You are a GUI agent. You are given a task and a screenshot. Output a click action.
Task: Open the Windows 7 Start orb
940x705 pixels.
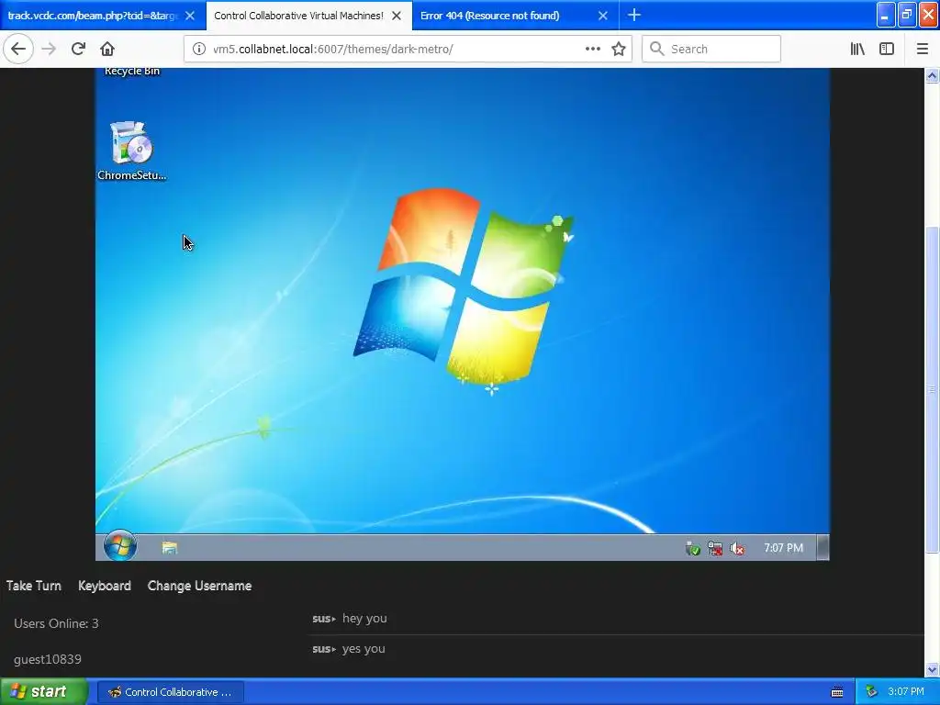(x=120, y=546)
